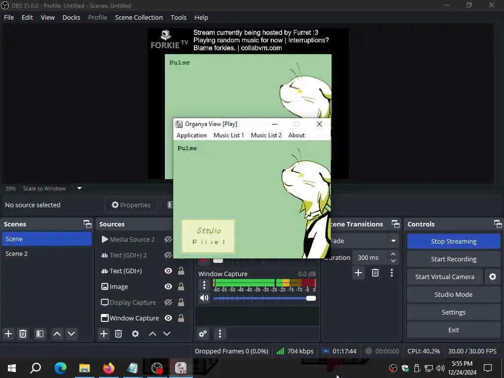Screen dimensions: 504x378
Task: Open the Scene Collection menu
Action: [x=139, y=17]
